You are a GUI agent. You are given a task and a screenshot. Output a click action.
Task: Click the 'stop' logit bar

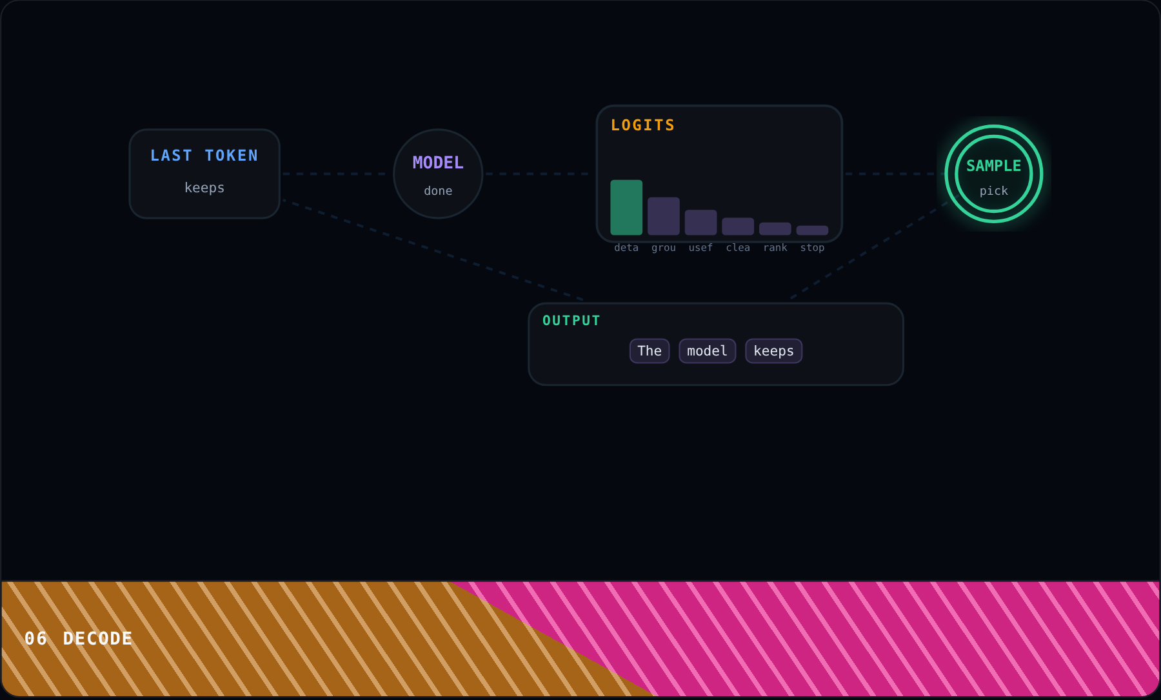812,230
